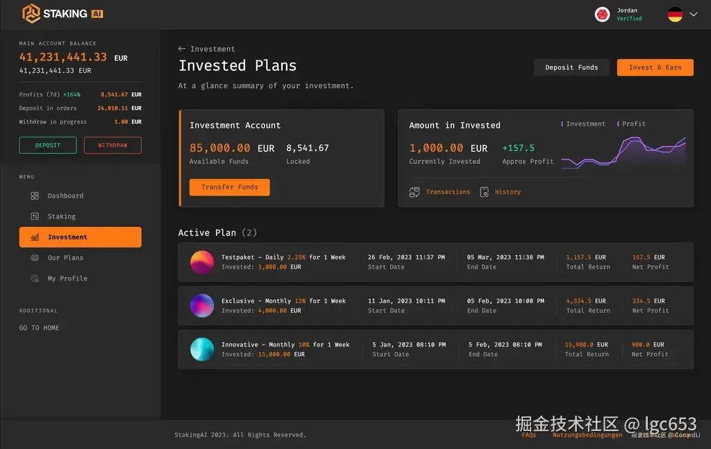Image resolution: width=711 pixels, height=449 pixels.
Task: Click the 8,541.67 Locked value
Action: click(308, 148)
